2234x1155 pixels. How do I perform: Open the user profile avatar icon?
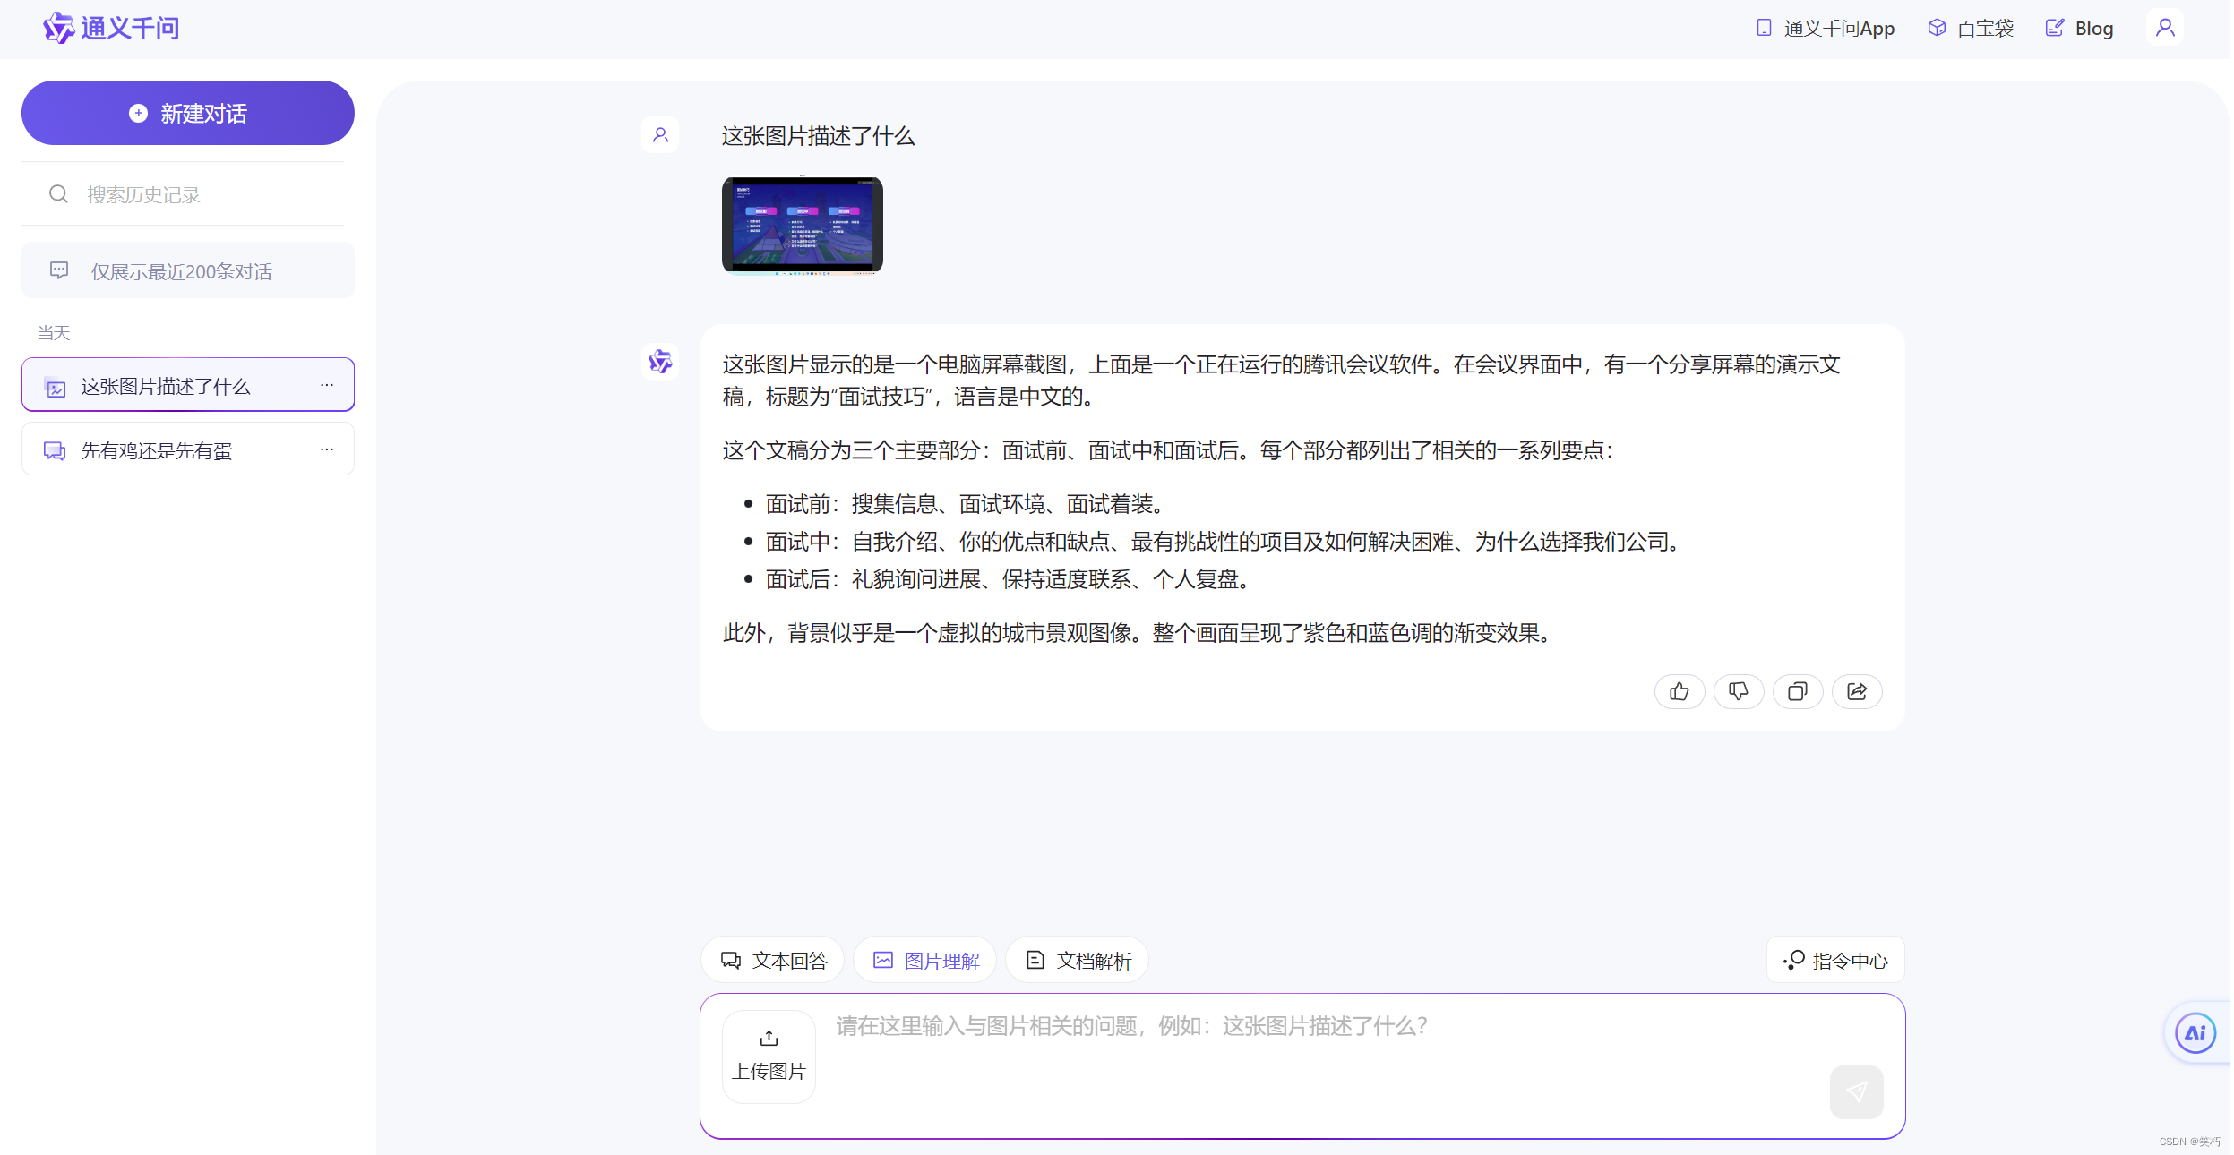coord(2165,27)
